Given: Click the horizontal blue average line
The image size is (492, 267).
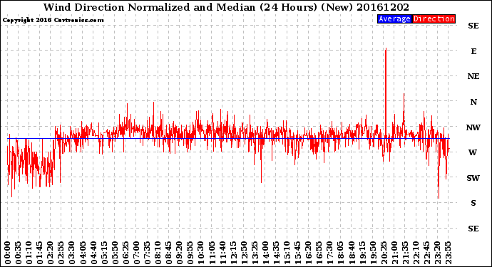Looking at the screenshot, I should point(228,139).
